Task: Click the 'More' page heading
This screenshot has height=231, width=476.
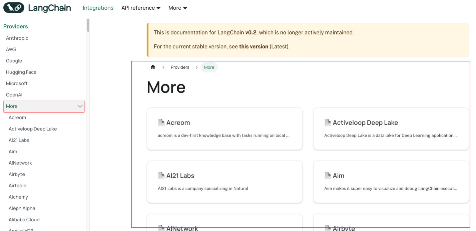Action: pyautogui.click(x=166, y=87)
